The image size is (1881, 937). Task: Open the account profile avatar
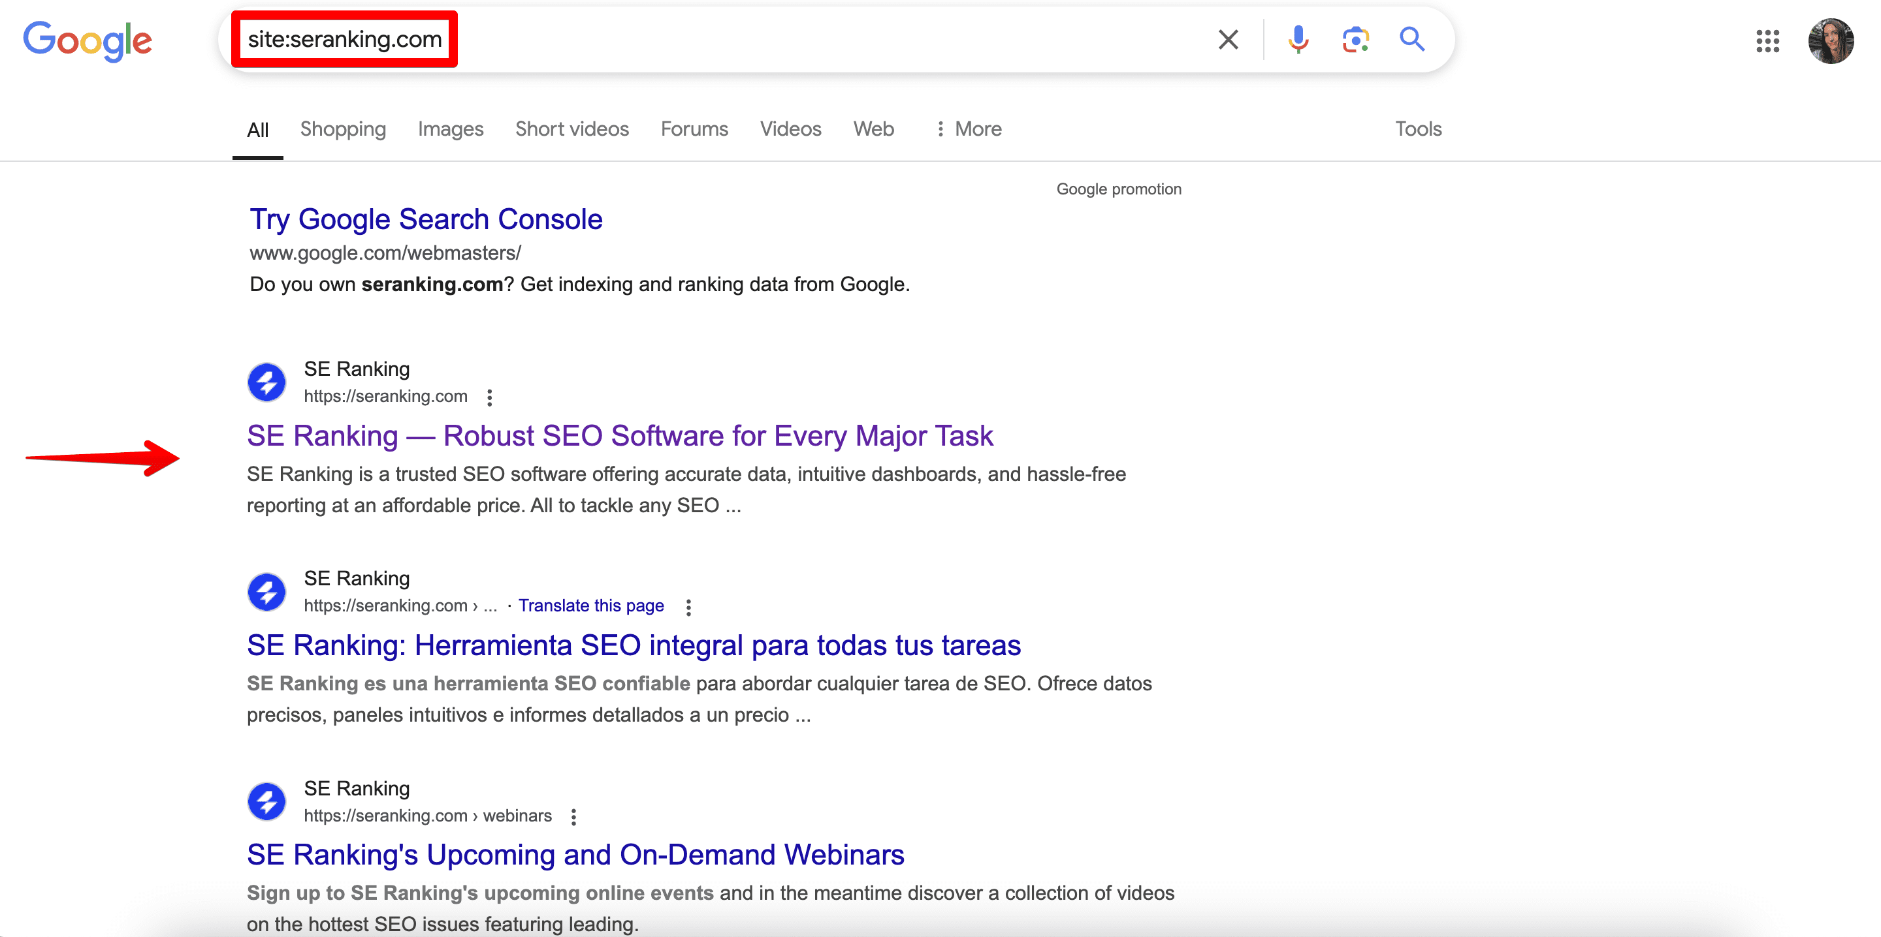click(1830, 41)
